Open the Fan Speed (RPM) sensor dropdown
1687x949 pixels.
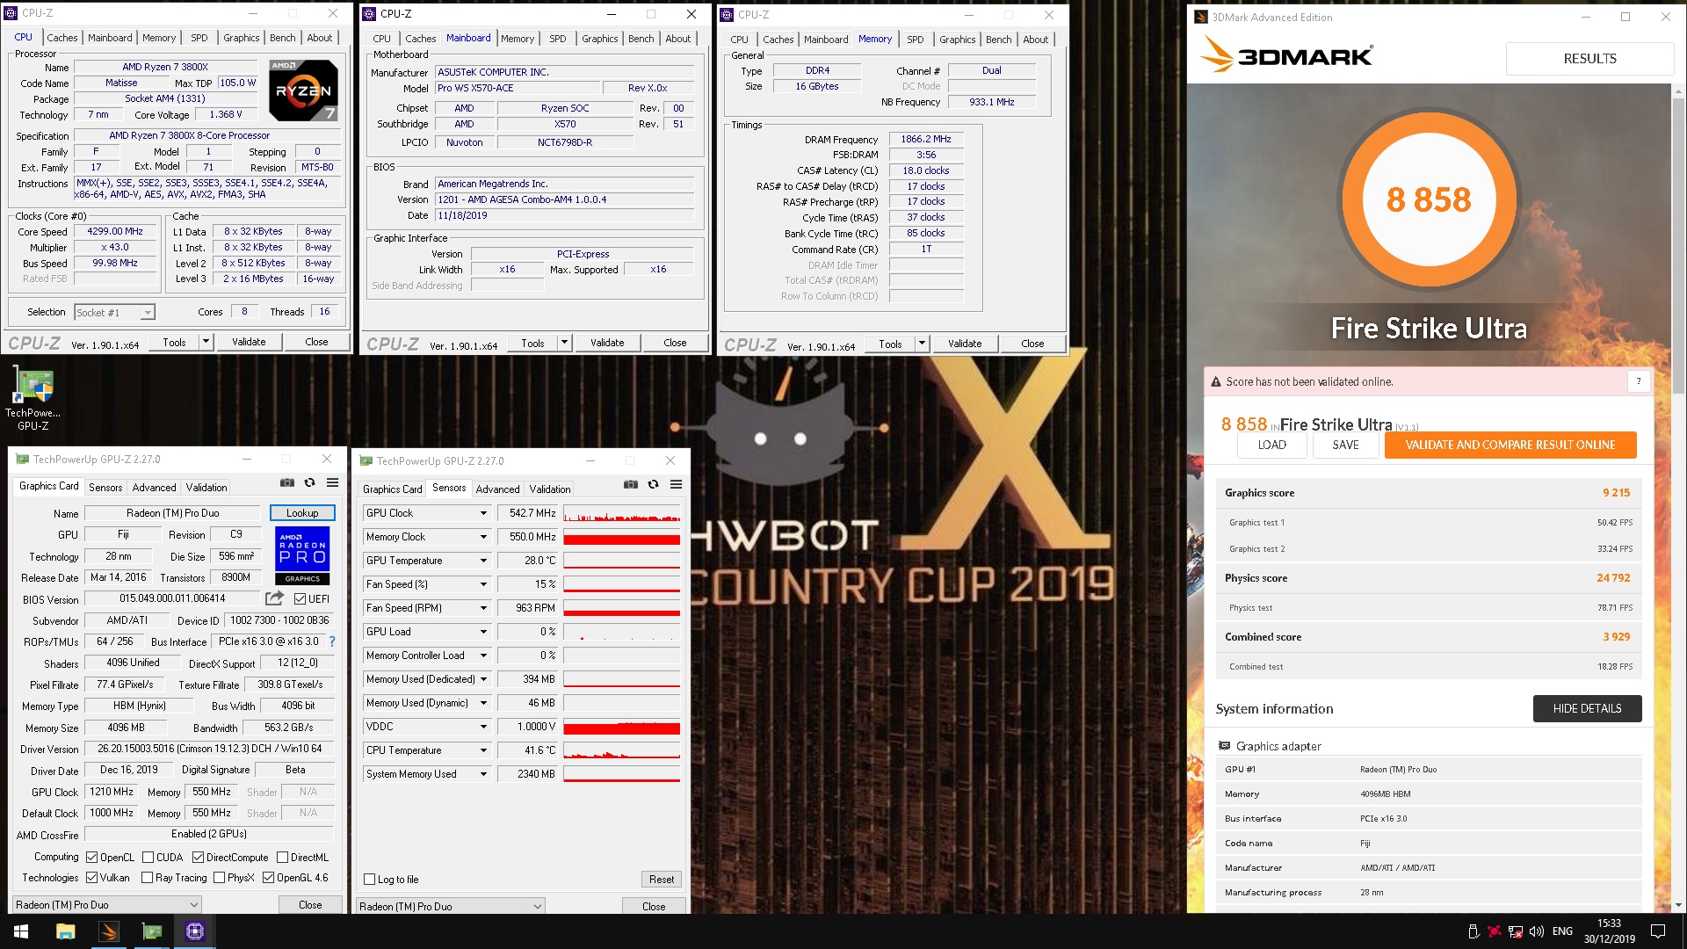(483, 608)
